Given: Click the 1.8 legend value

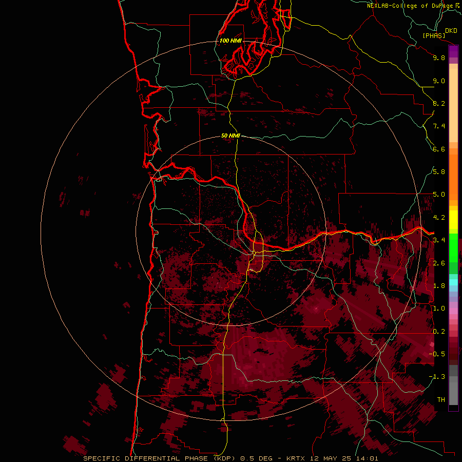Looking at the screenshot, I should 439,286.
